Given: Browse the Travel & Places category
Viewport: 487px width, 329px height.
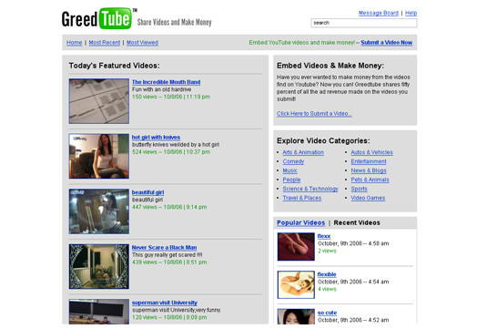Looking at the screenshot, I should pyautogui.click(x=302, y=198).
